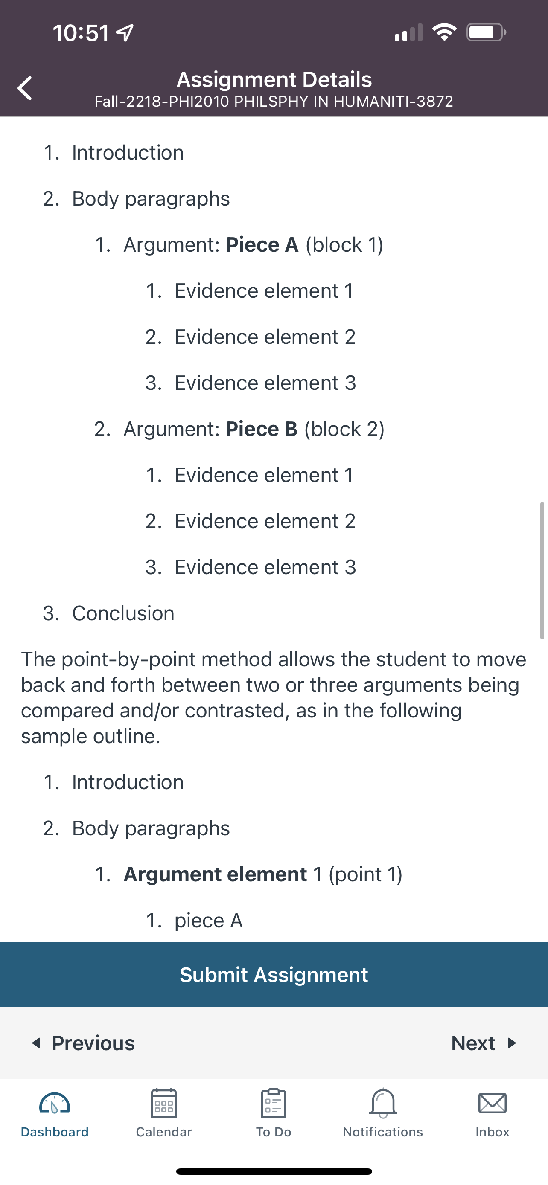This screenshot has height=1185, width=548.
Task: Open the Inbox envelope icon
Action: (493, 1103)
